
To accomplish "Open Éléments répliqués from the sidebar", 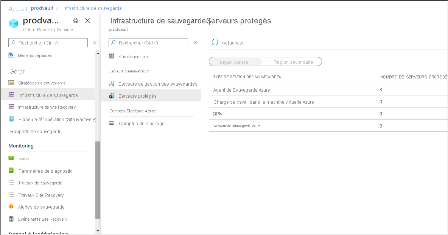I will point(36,55).
